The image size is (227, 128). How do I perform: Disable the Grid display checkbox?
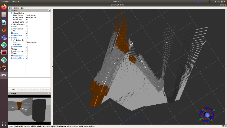tap(27, 26)
